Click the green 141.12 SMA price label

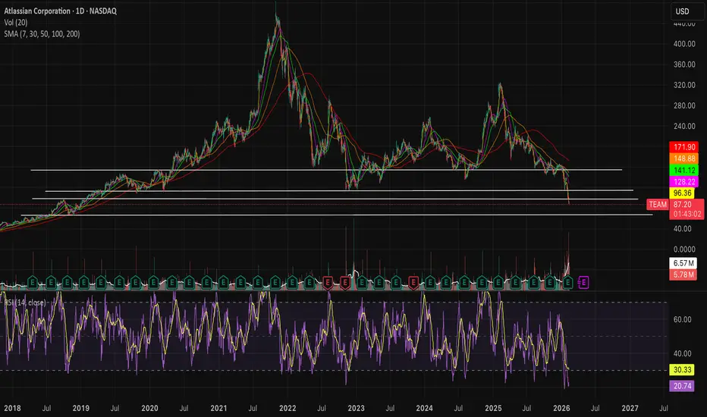pos(684,170)
